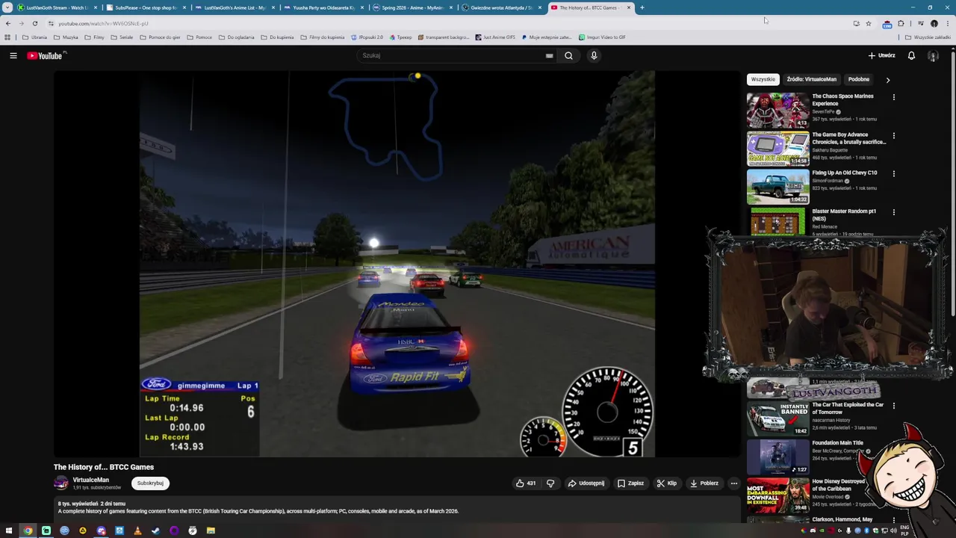Open Chrome apps grid in bookmarks bar
Viewport: 956px width, 538px height.
tap(7, 37)
